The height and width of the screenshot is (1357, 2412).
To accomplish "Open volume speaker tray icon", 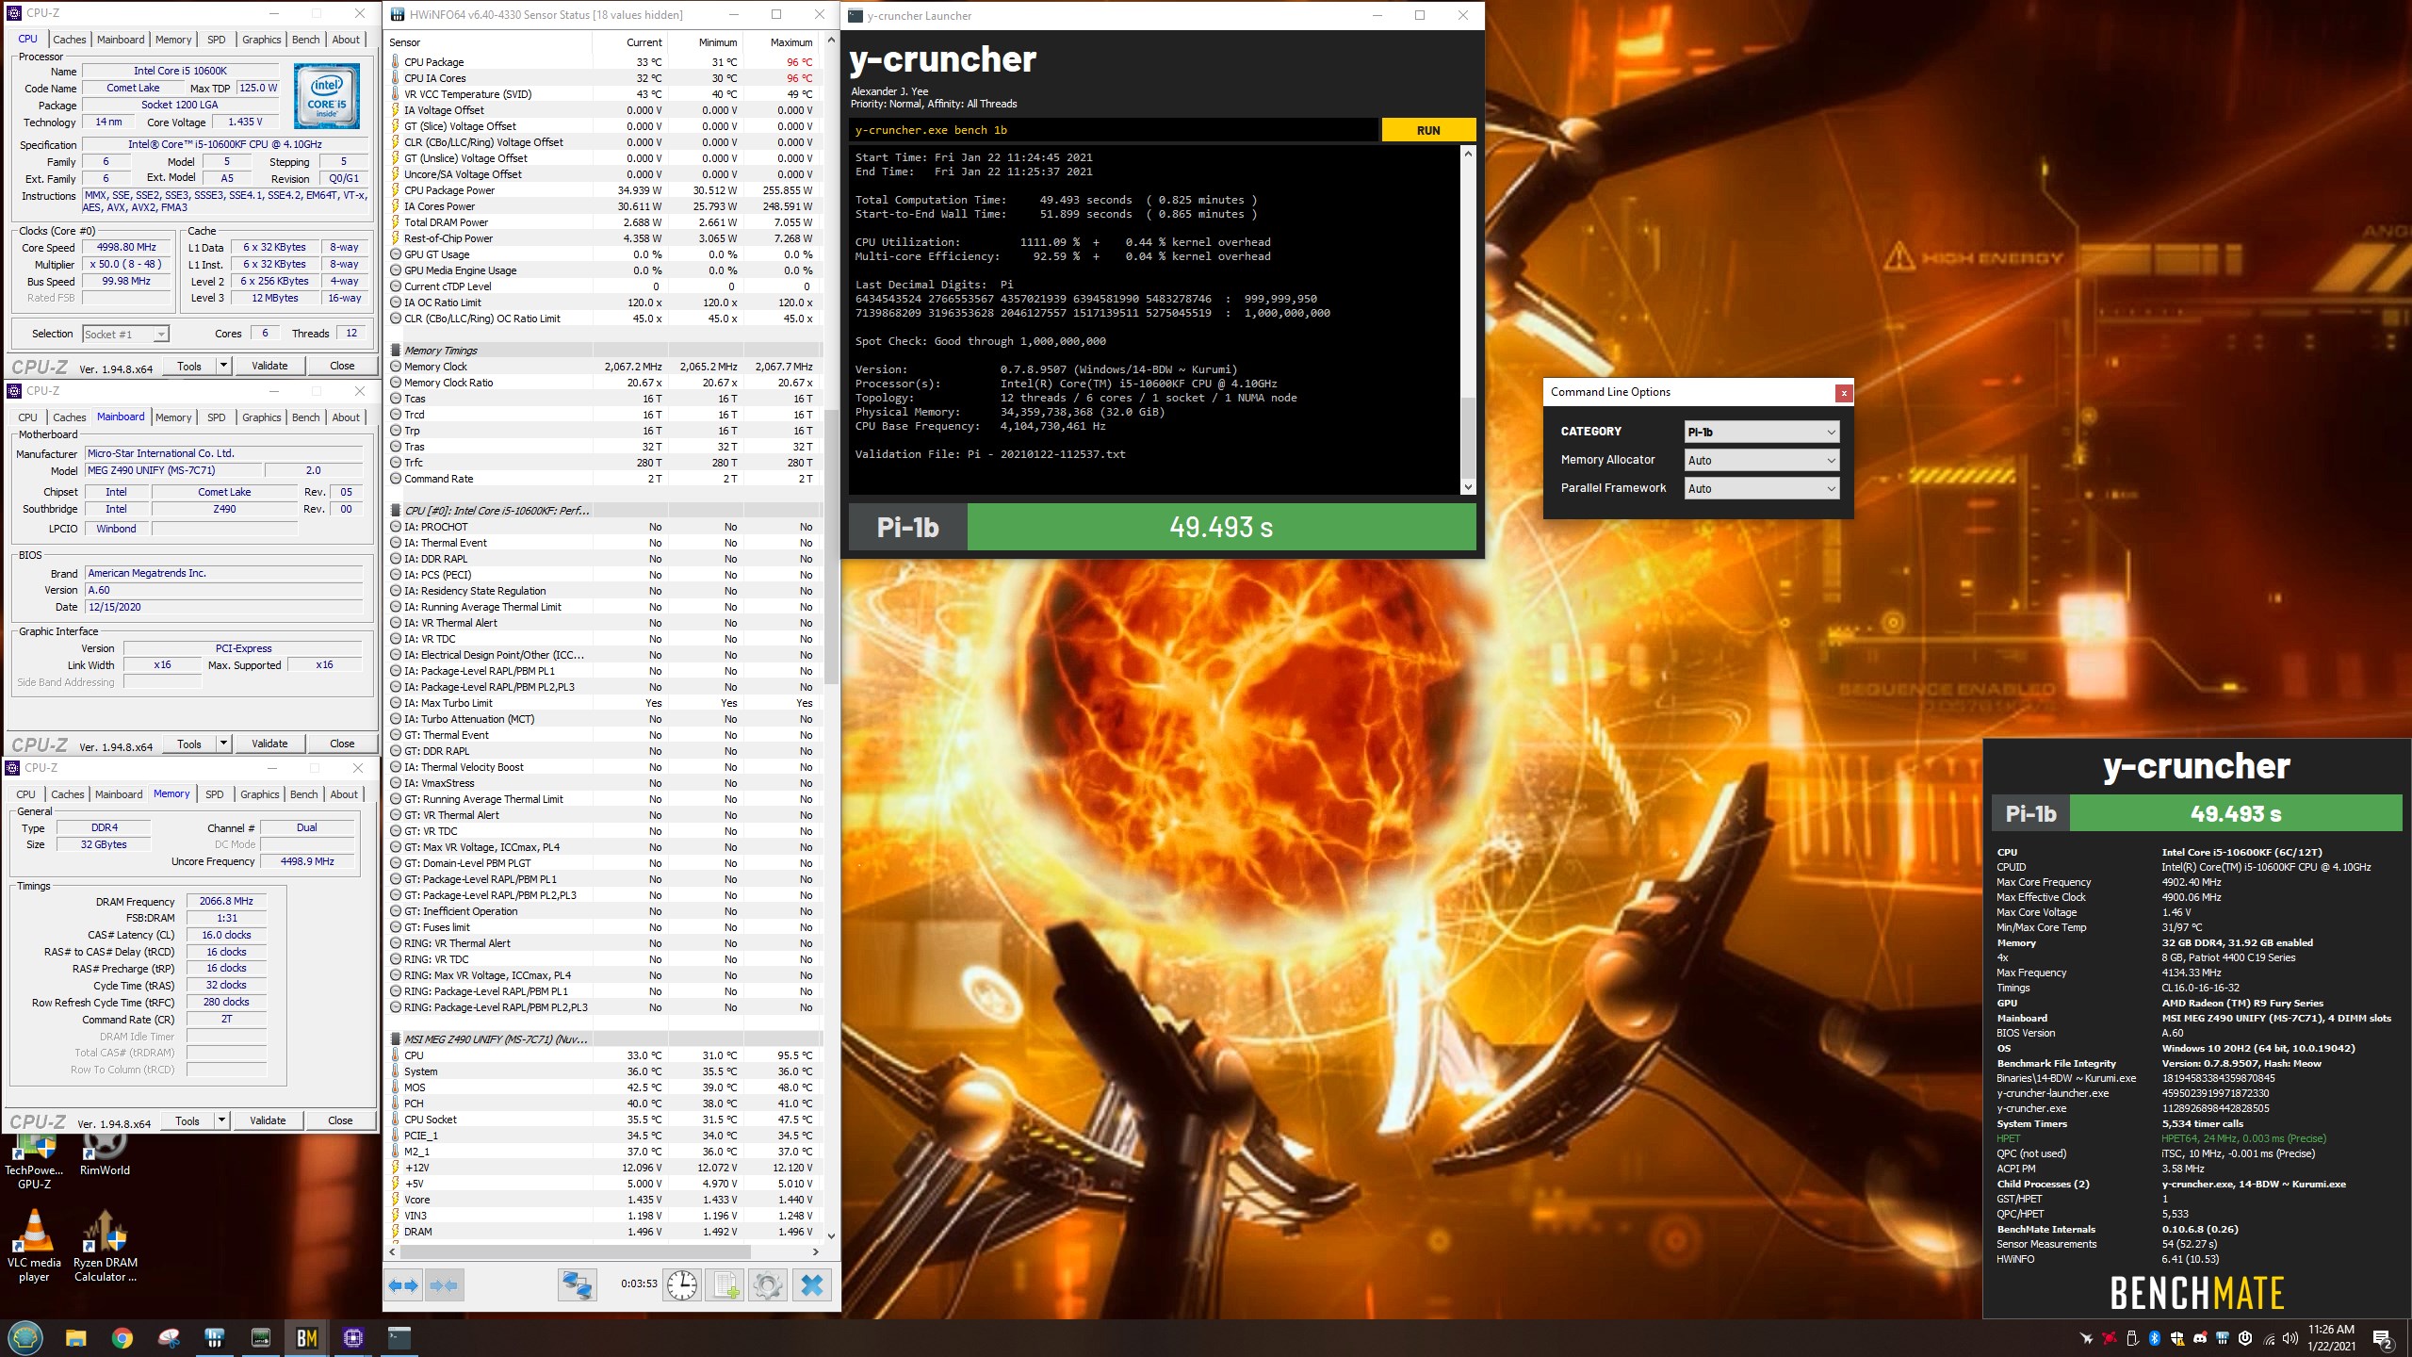I will [x=2290, y=1338].
